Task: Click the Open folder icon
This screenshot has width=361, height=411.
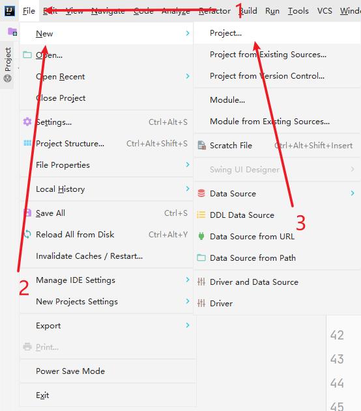Action: [x=27, y=55]
